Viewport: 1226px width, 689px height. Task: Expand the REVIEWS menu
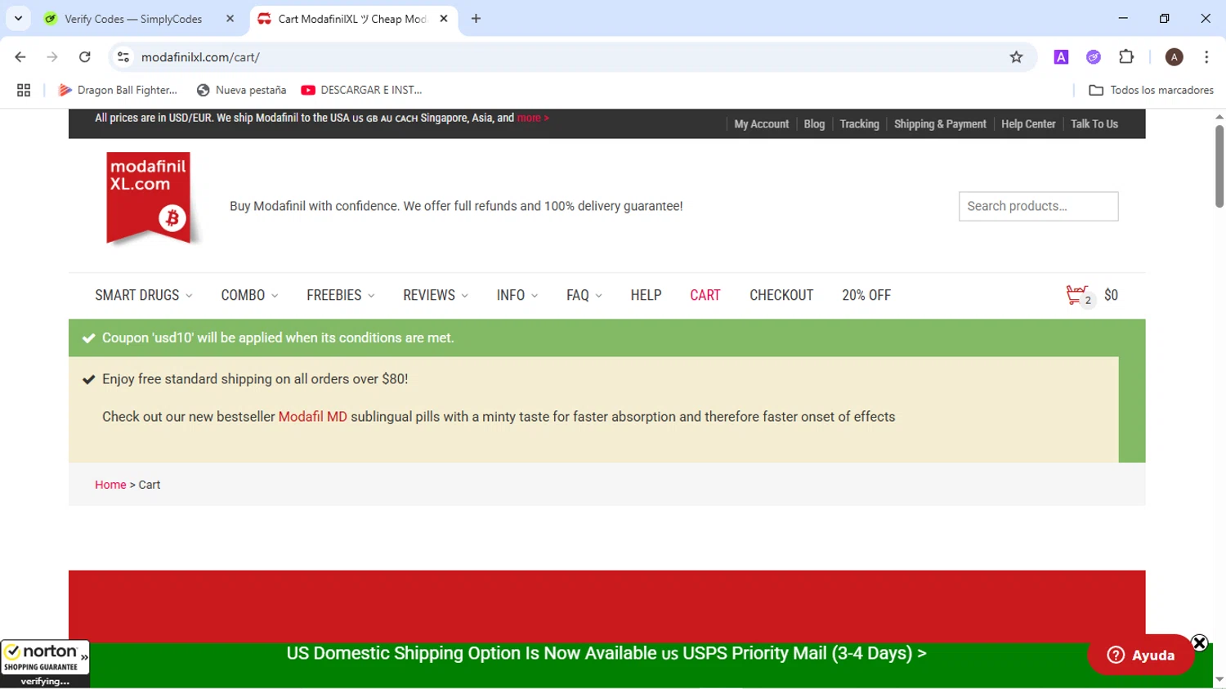[436, 295]
